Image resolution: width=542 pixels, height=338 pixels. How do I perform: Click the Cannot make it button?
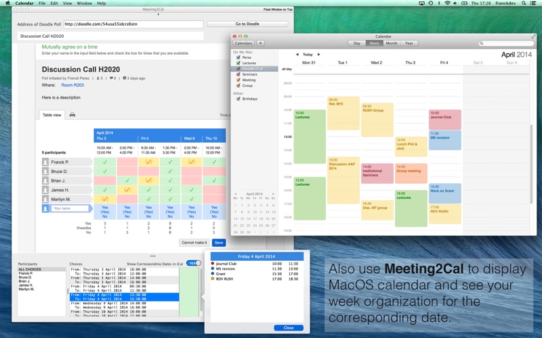click(194, 243)
